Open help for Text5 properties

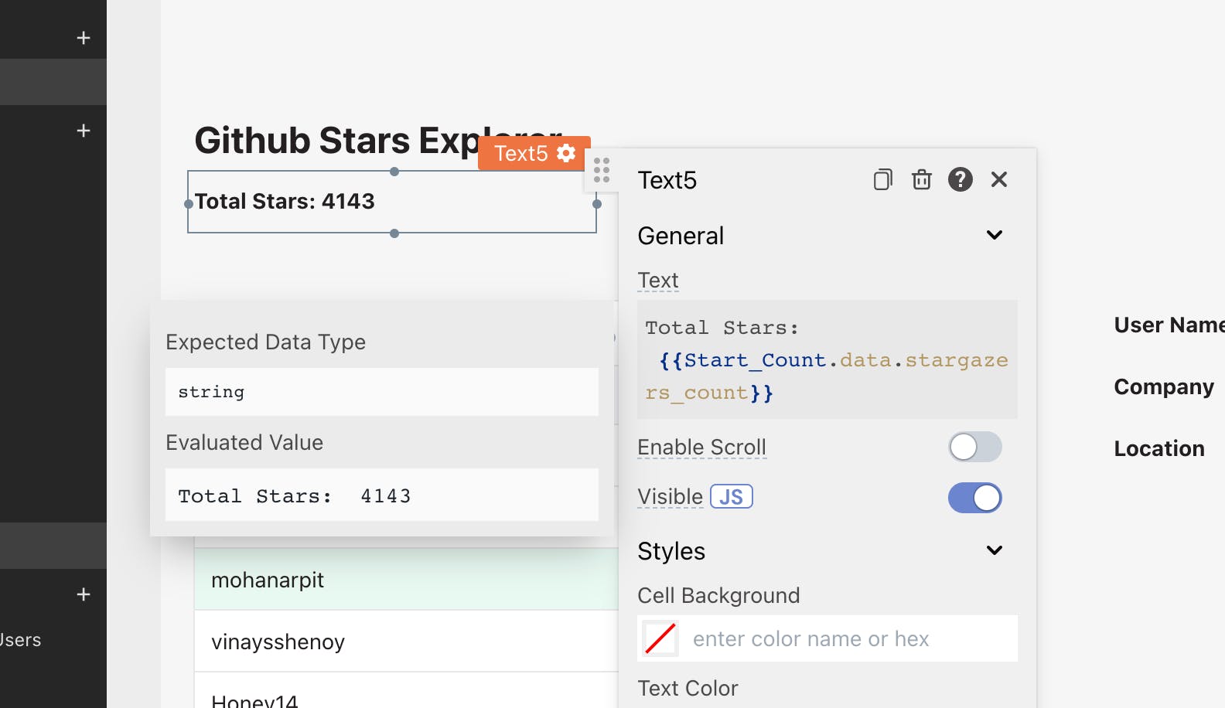(x=960, y=179)
